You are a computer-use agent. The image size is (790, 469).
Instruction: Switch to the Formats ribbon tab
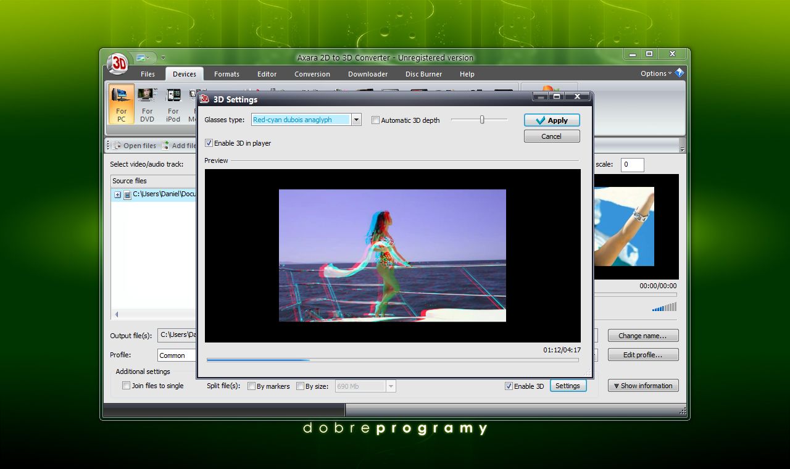point(227,74)
